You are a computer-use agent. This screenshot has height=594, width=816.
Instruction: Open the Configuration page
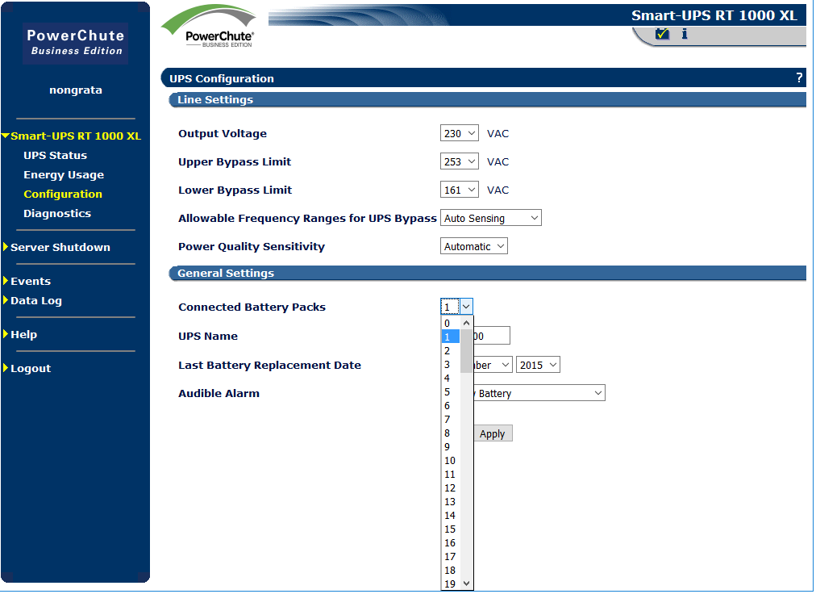click(62, 194)
